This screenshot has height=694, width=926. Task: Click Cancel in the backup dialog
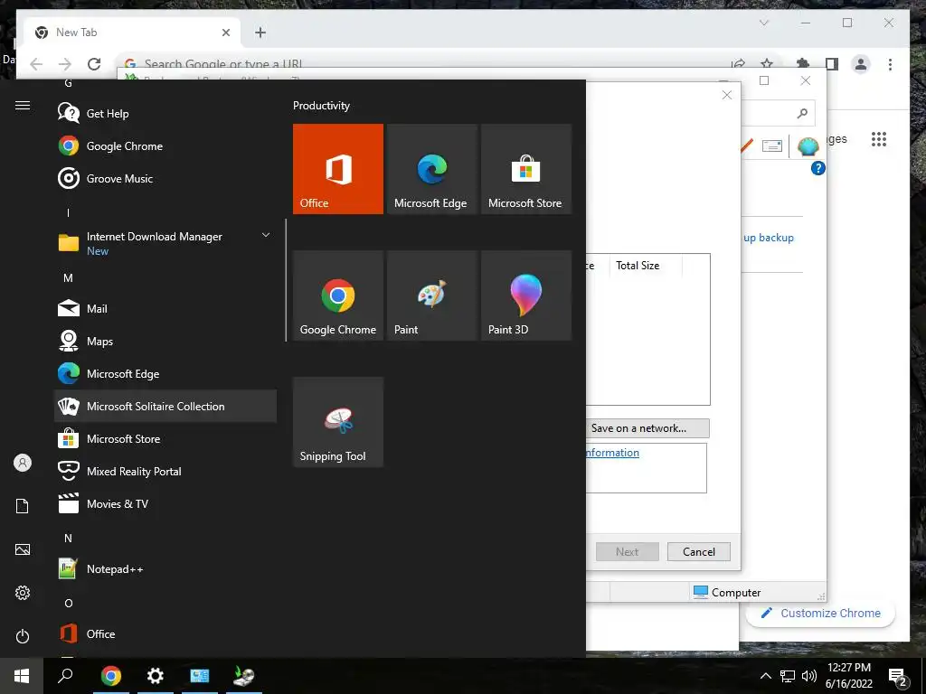click(x=699, y=552)
